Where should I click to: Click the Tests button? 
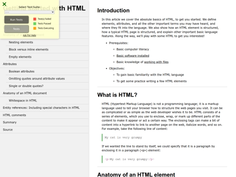[x=17, y=29]
